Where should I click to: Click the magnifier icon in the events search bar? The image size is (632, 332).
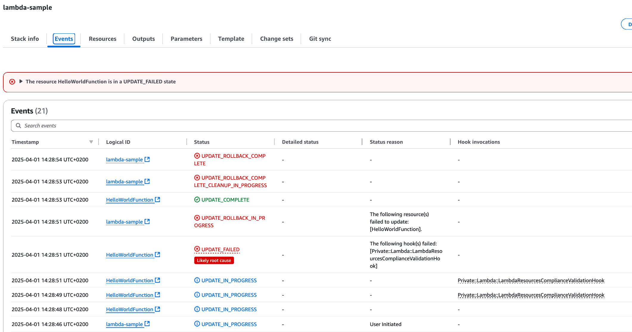18,125
